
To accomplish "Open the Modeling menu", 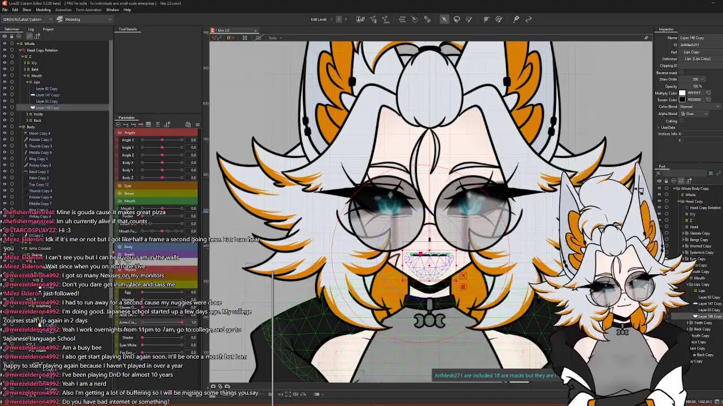I will [x=43, y=10].
